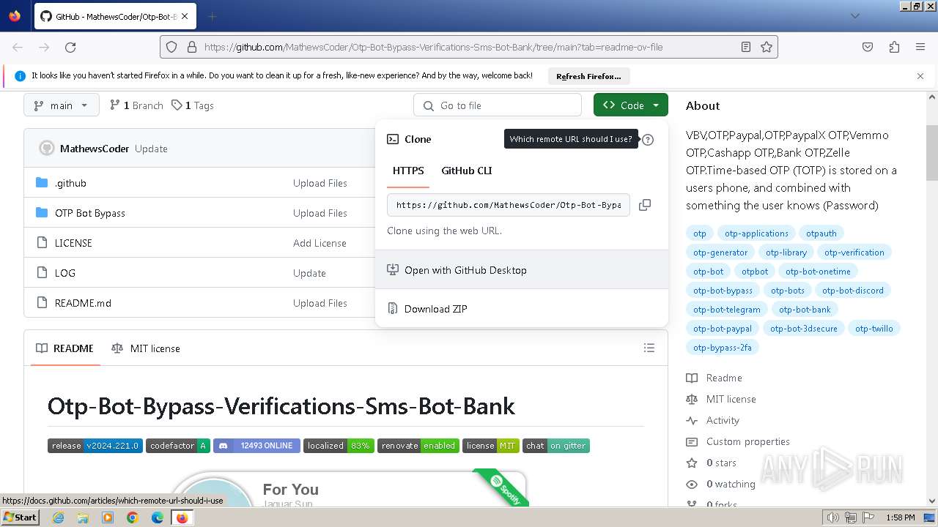938x527 pixels.
Task: Open the .github folder
Action: [x=70, y=183]
